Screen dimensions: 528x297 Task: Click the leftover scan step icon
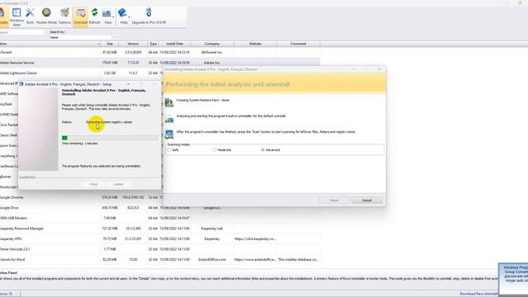(x=169, y=134)
